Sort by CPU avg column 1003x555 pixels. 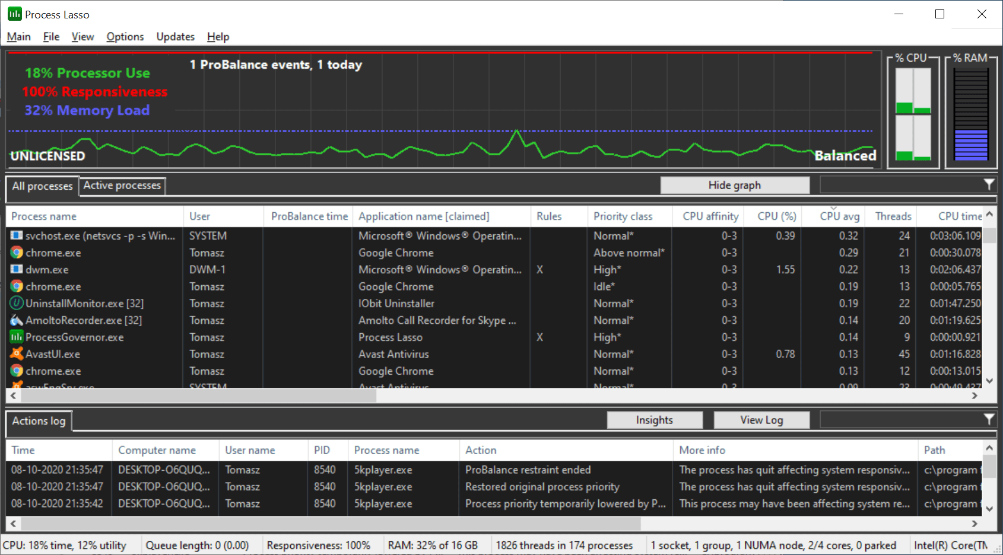[x=834, y=216]
